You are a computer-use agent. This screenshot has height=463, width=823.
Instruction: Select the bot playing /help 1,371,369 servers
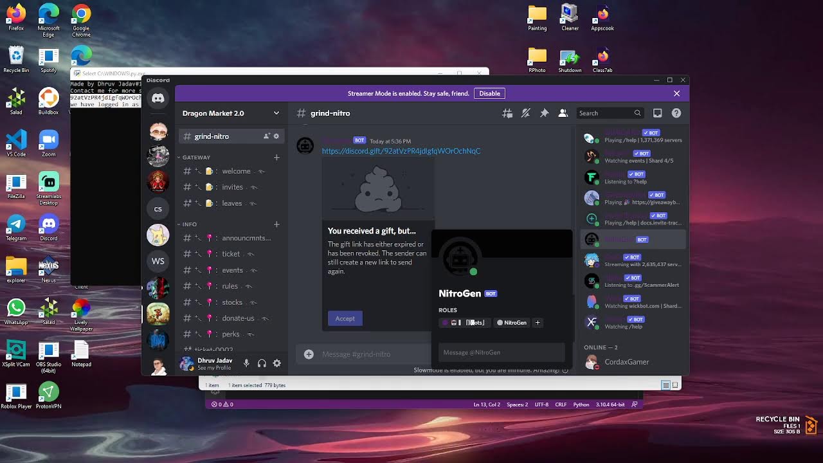coord(633,136)
